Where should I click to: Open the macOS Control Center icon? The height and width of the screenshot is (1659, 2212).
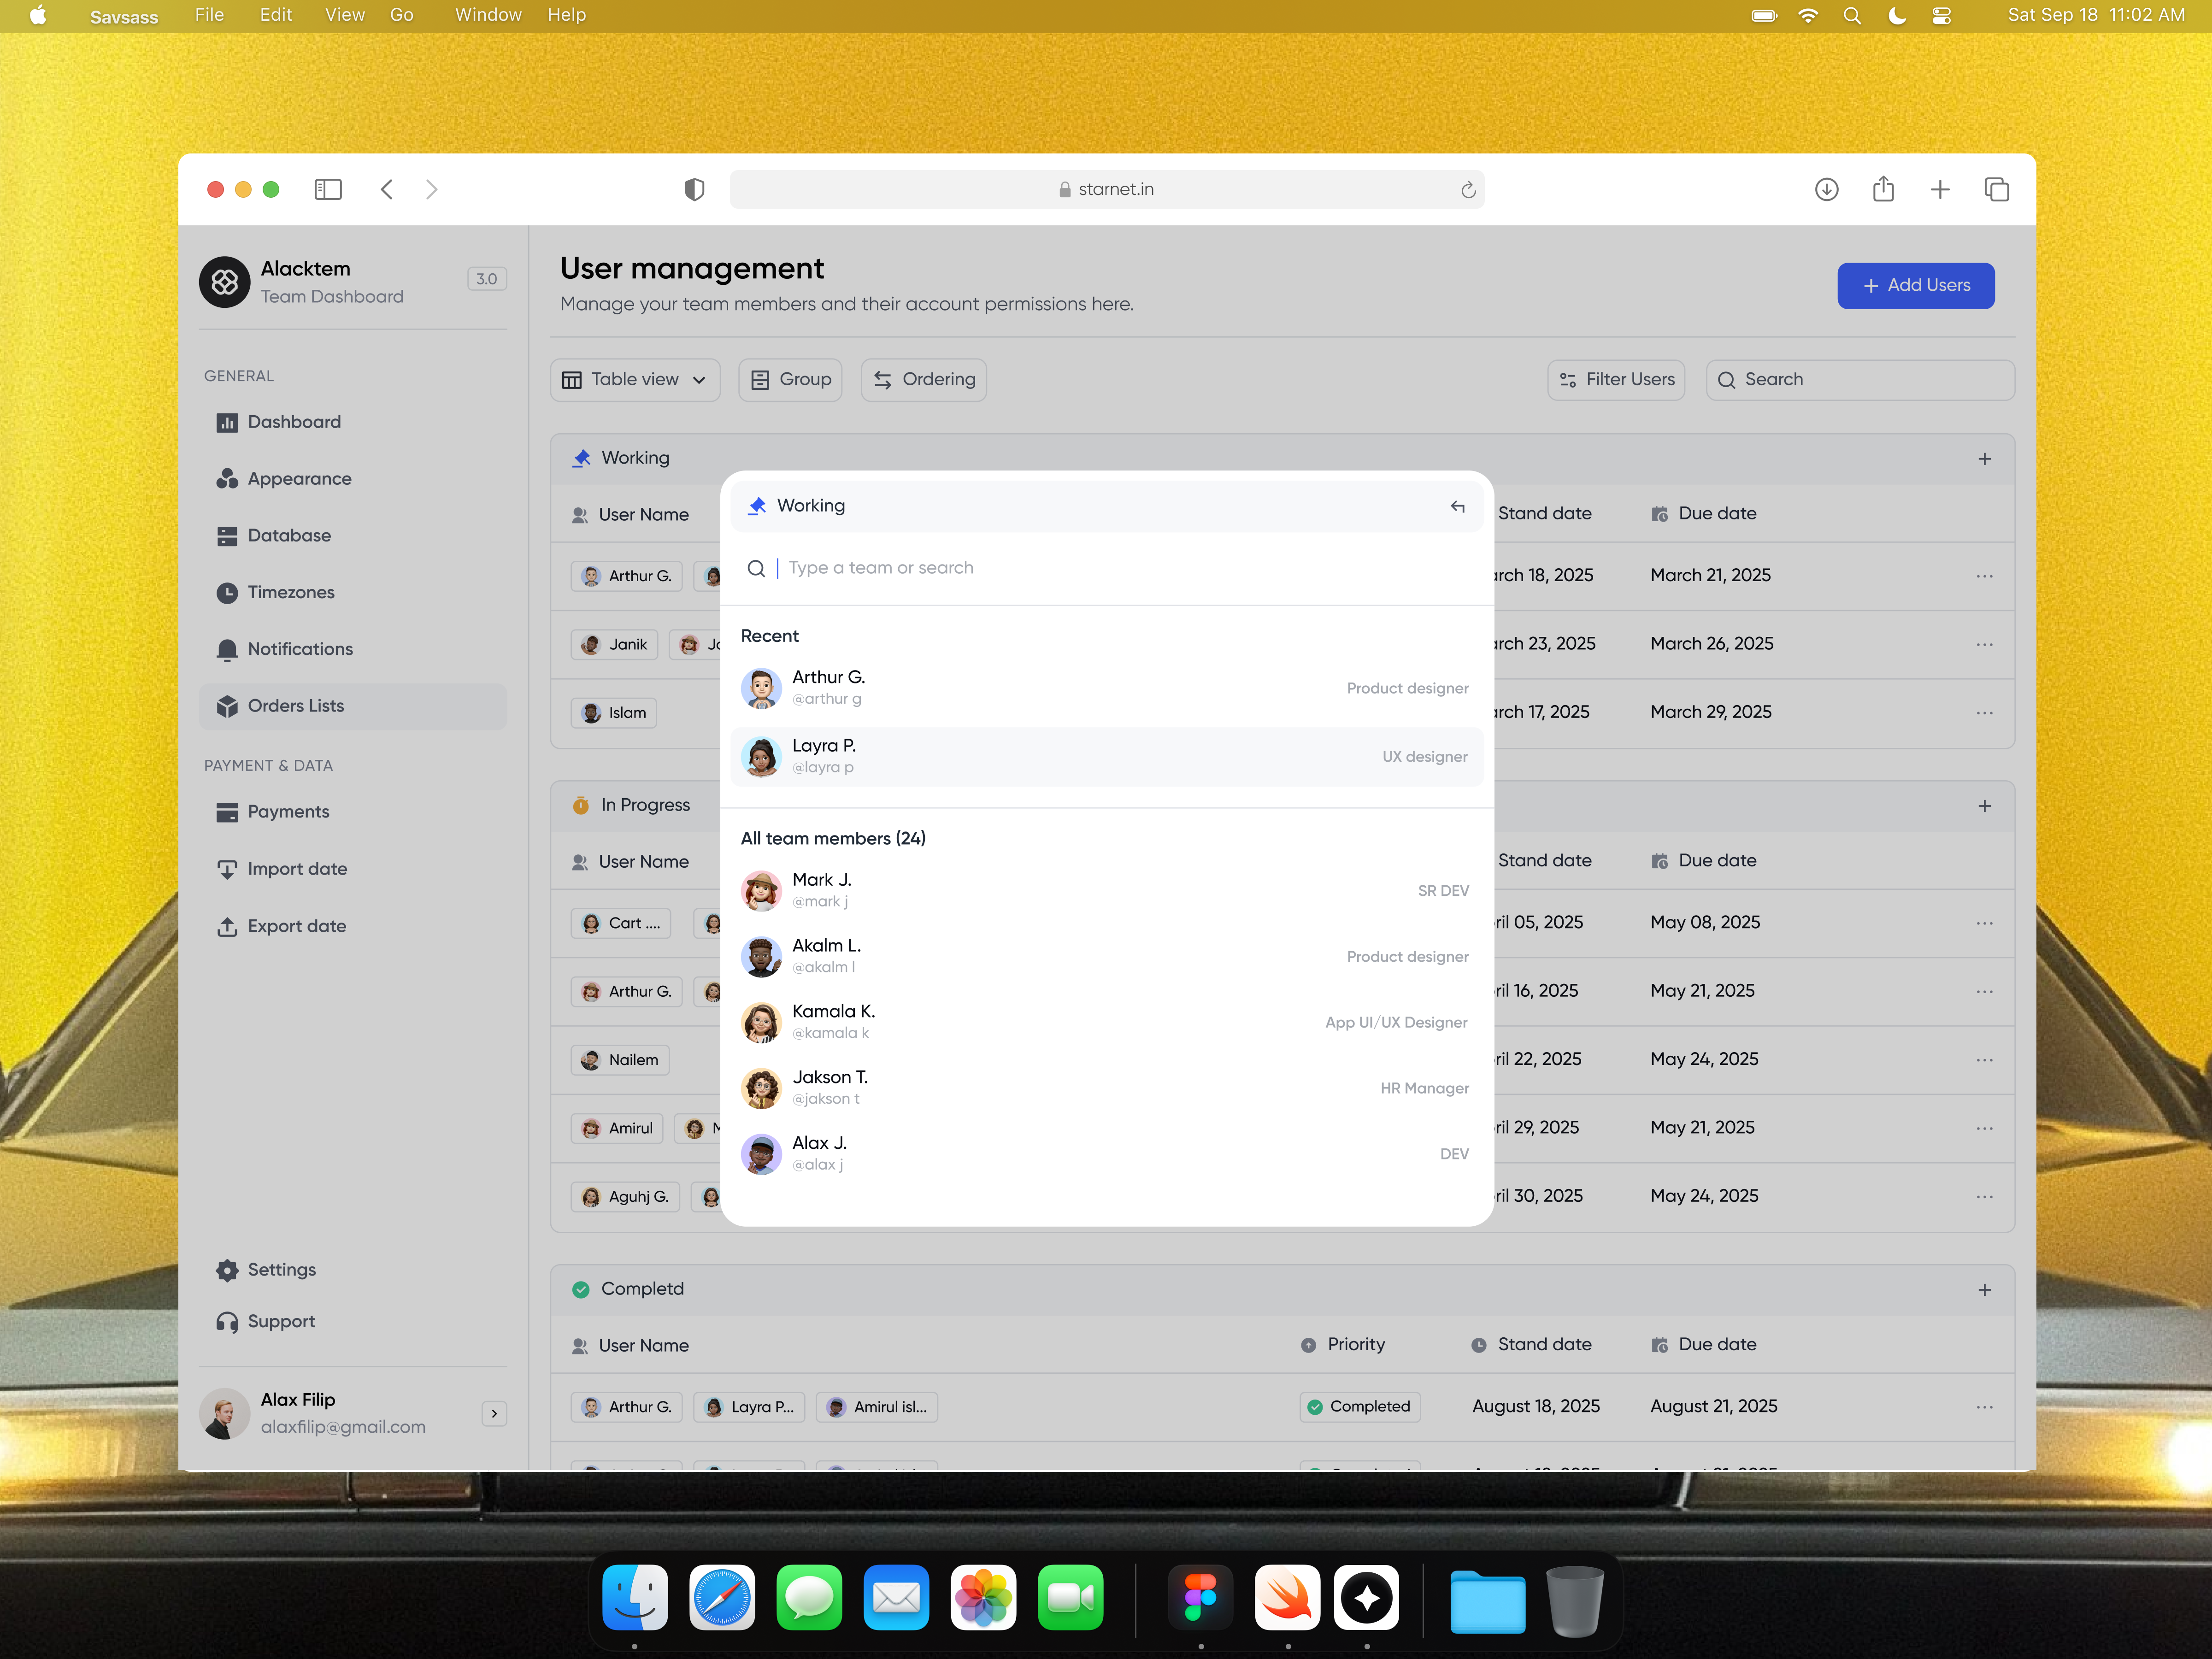pyautogui.click(x=1941, y=15)
